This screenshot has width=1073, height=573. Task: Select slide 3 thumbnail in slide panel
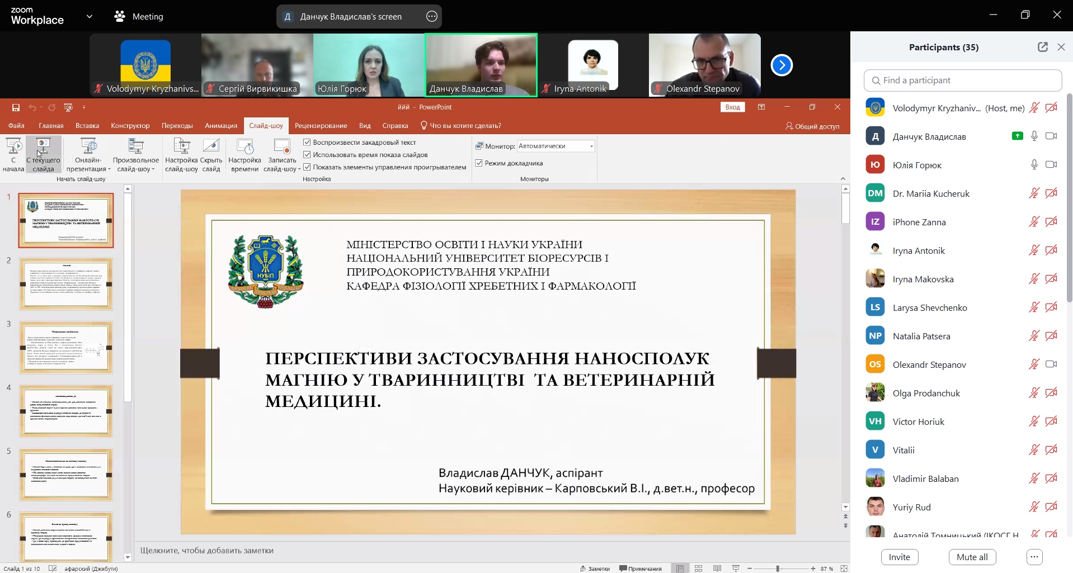point(66,347)
